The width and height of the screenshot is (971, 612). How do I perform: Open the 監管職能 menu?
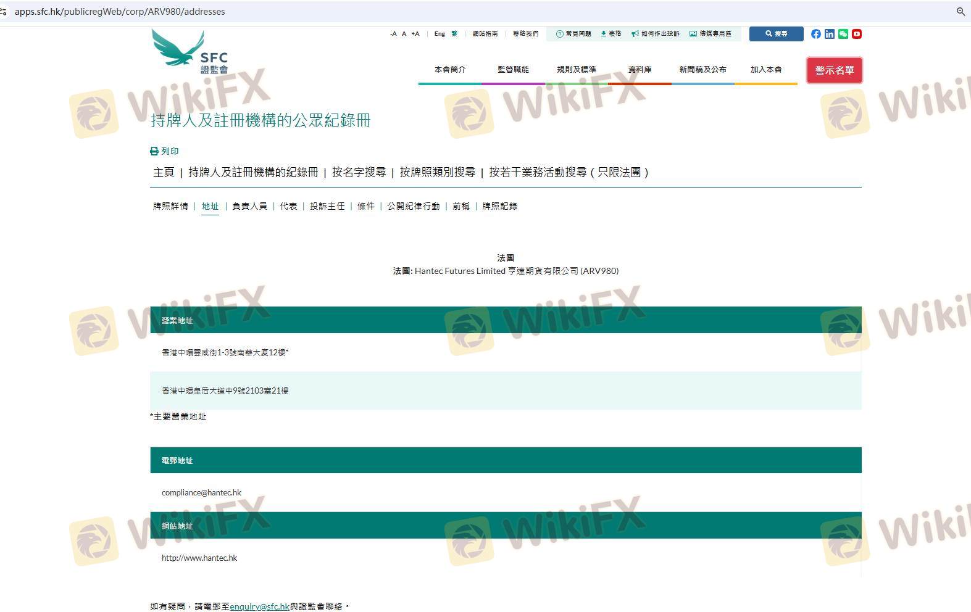(514, 70)
